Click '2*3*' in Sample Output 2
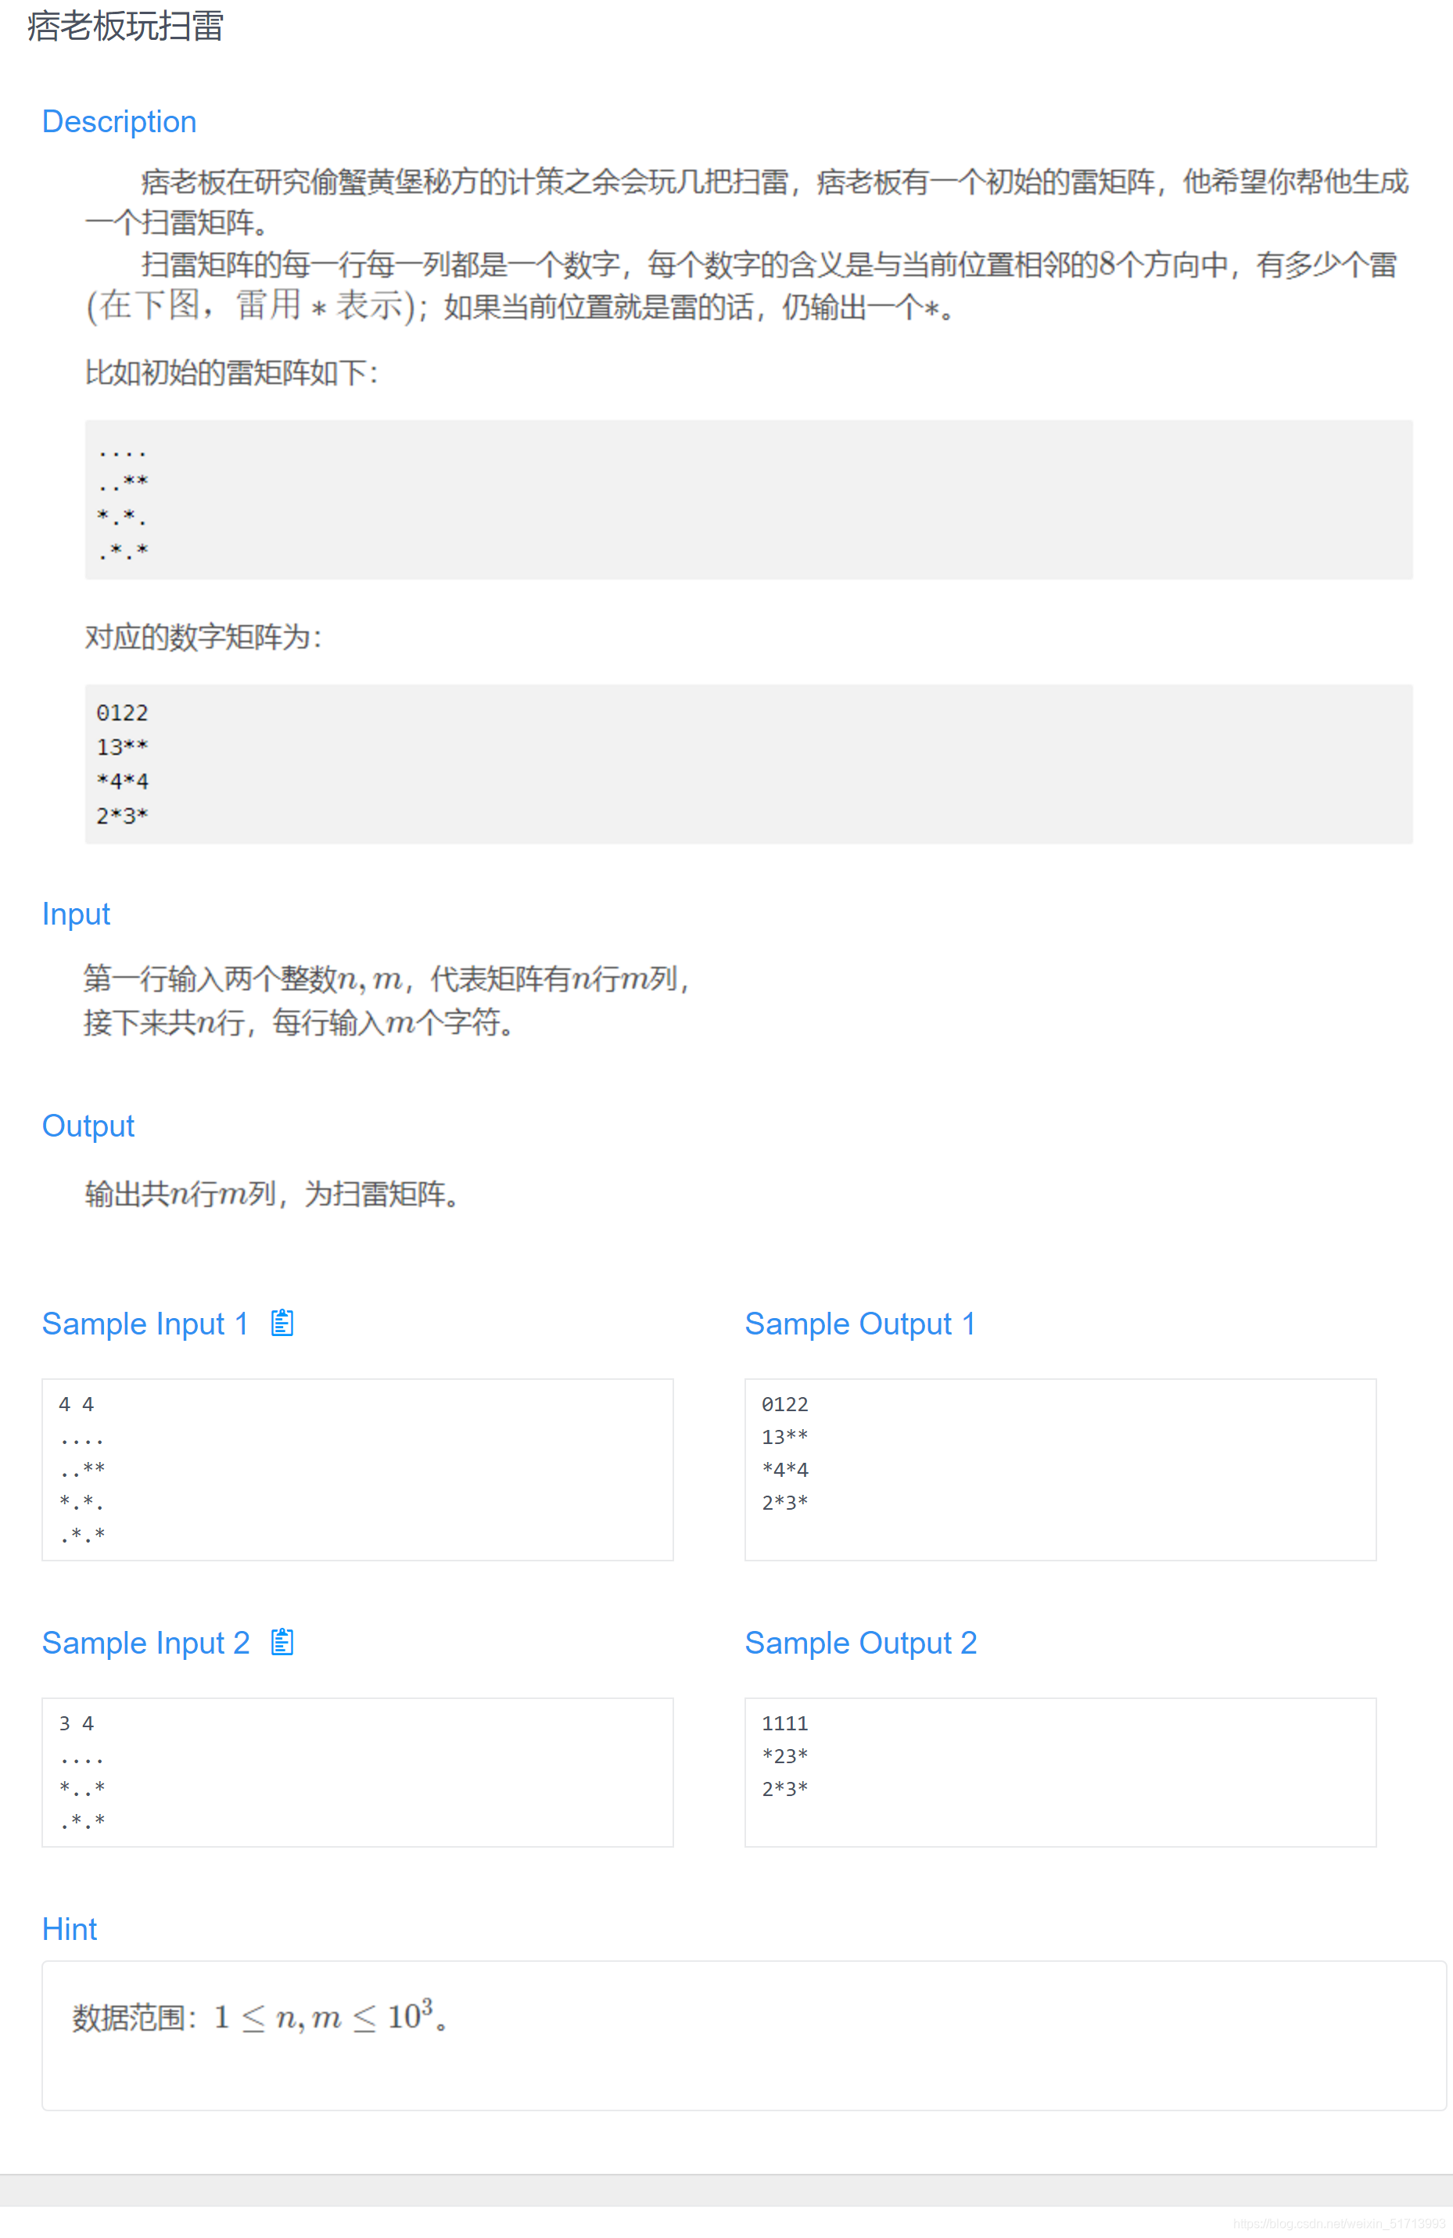 [785, 1788]
